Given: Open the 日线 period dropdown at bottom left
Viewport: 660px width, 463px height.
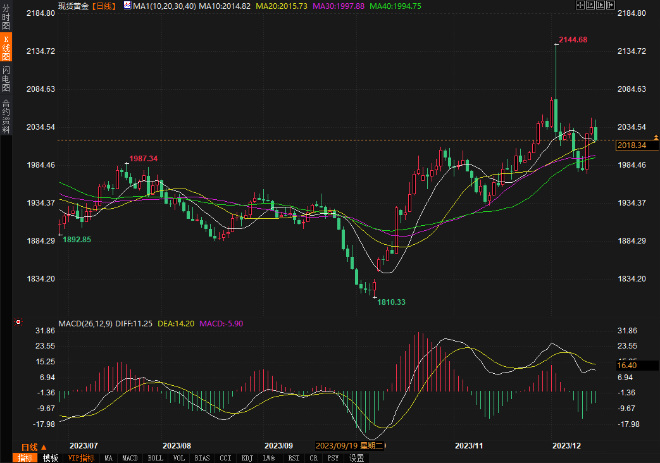Looking at the screenshot, I should point(34,447).
